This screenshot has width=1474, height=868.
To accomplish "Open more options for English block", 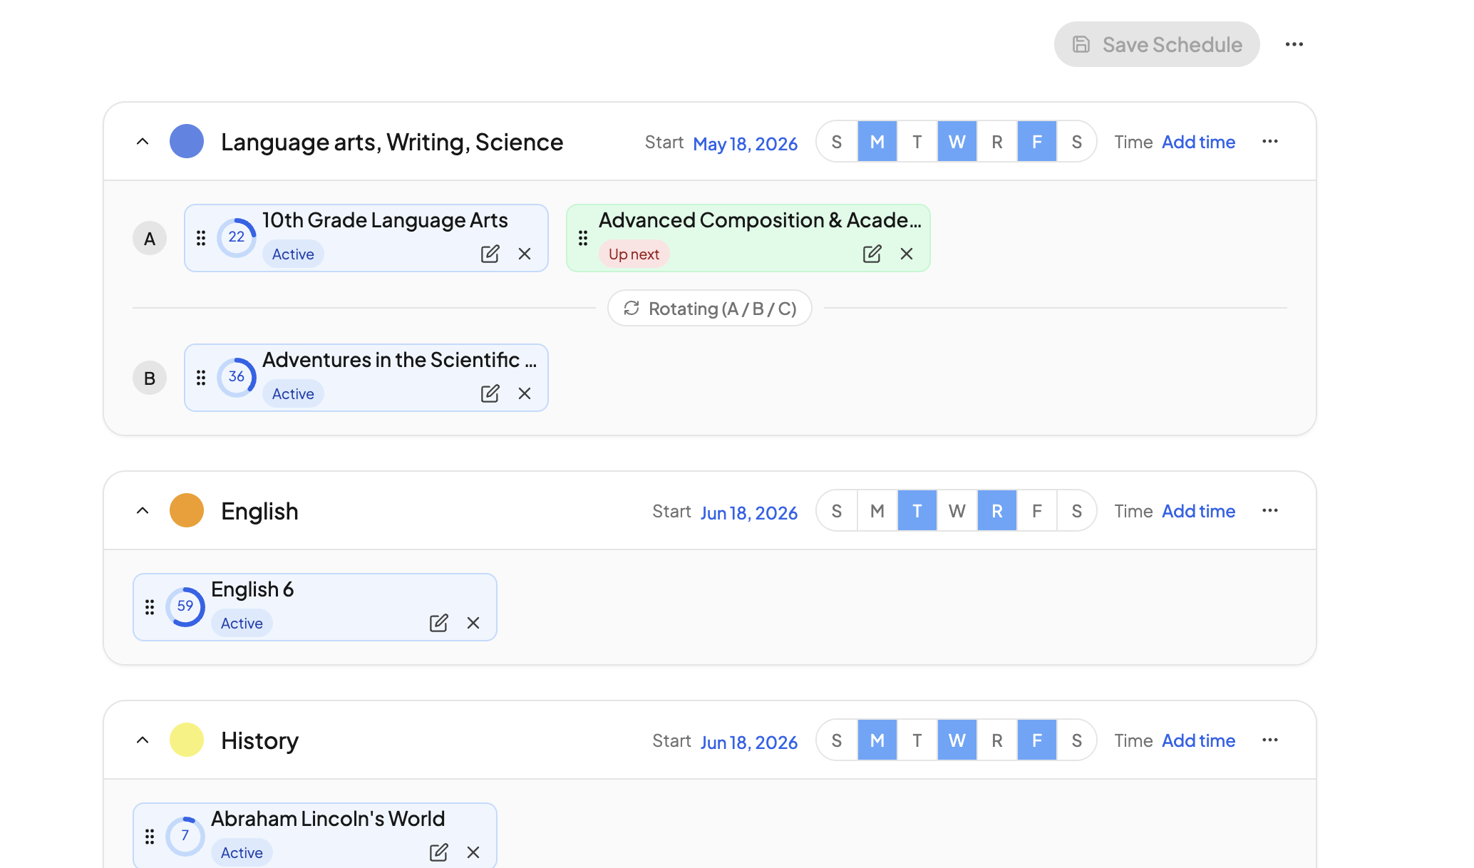I will coord(1270,510).
